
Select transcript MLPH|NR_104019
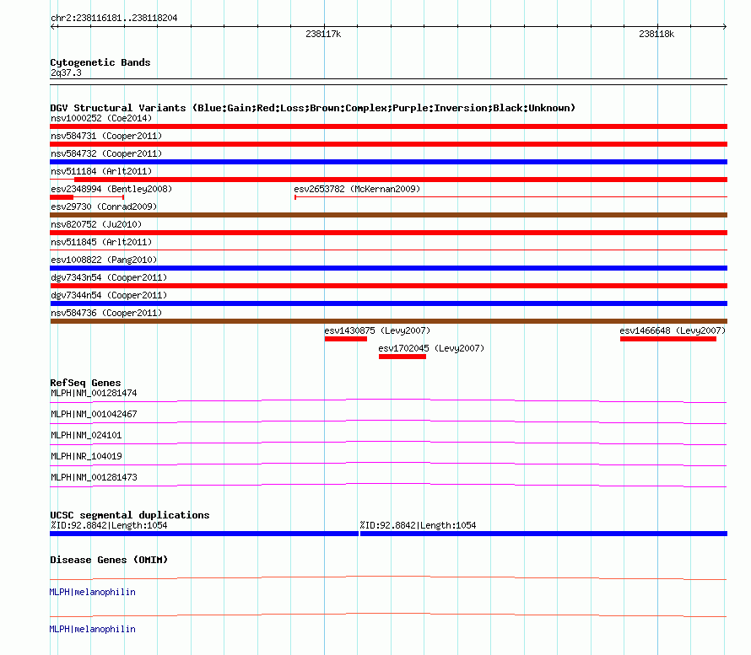pos(86,456)
